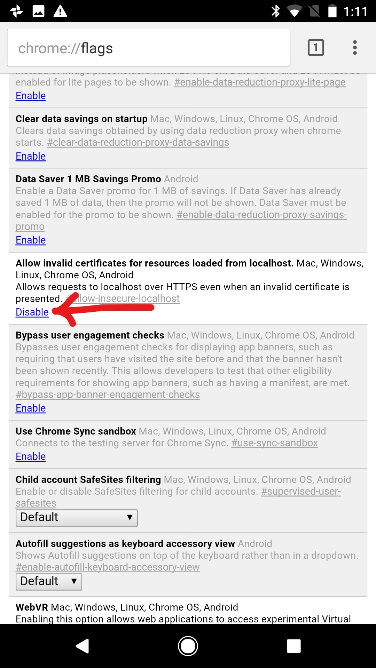Focus the chrome://flags address bar
Viewport: 376px width, 668px height.
pos(149,48)
